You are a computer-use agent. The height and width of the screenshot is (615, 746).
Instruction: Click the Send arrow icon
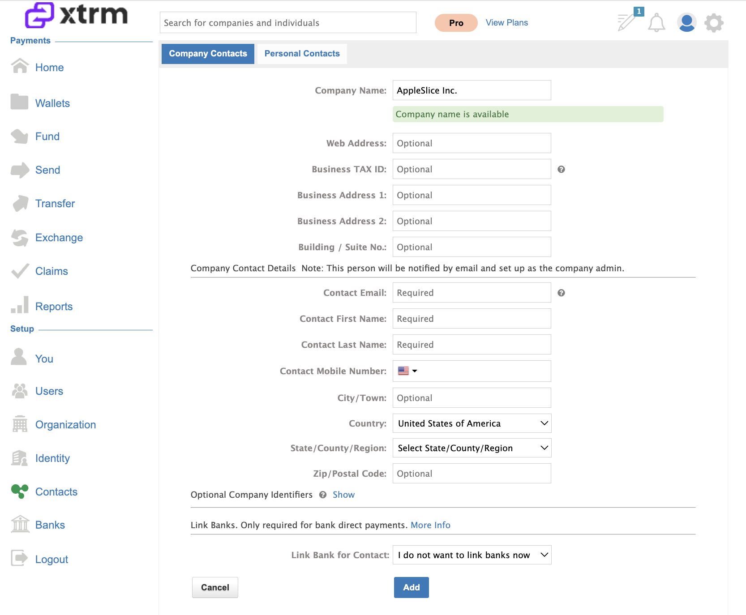pos(20,170)
